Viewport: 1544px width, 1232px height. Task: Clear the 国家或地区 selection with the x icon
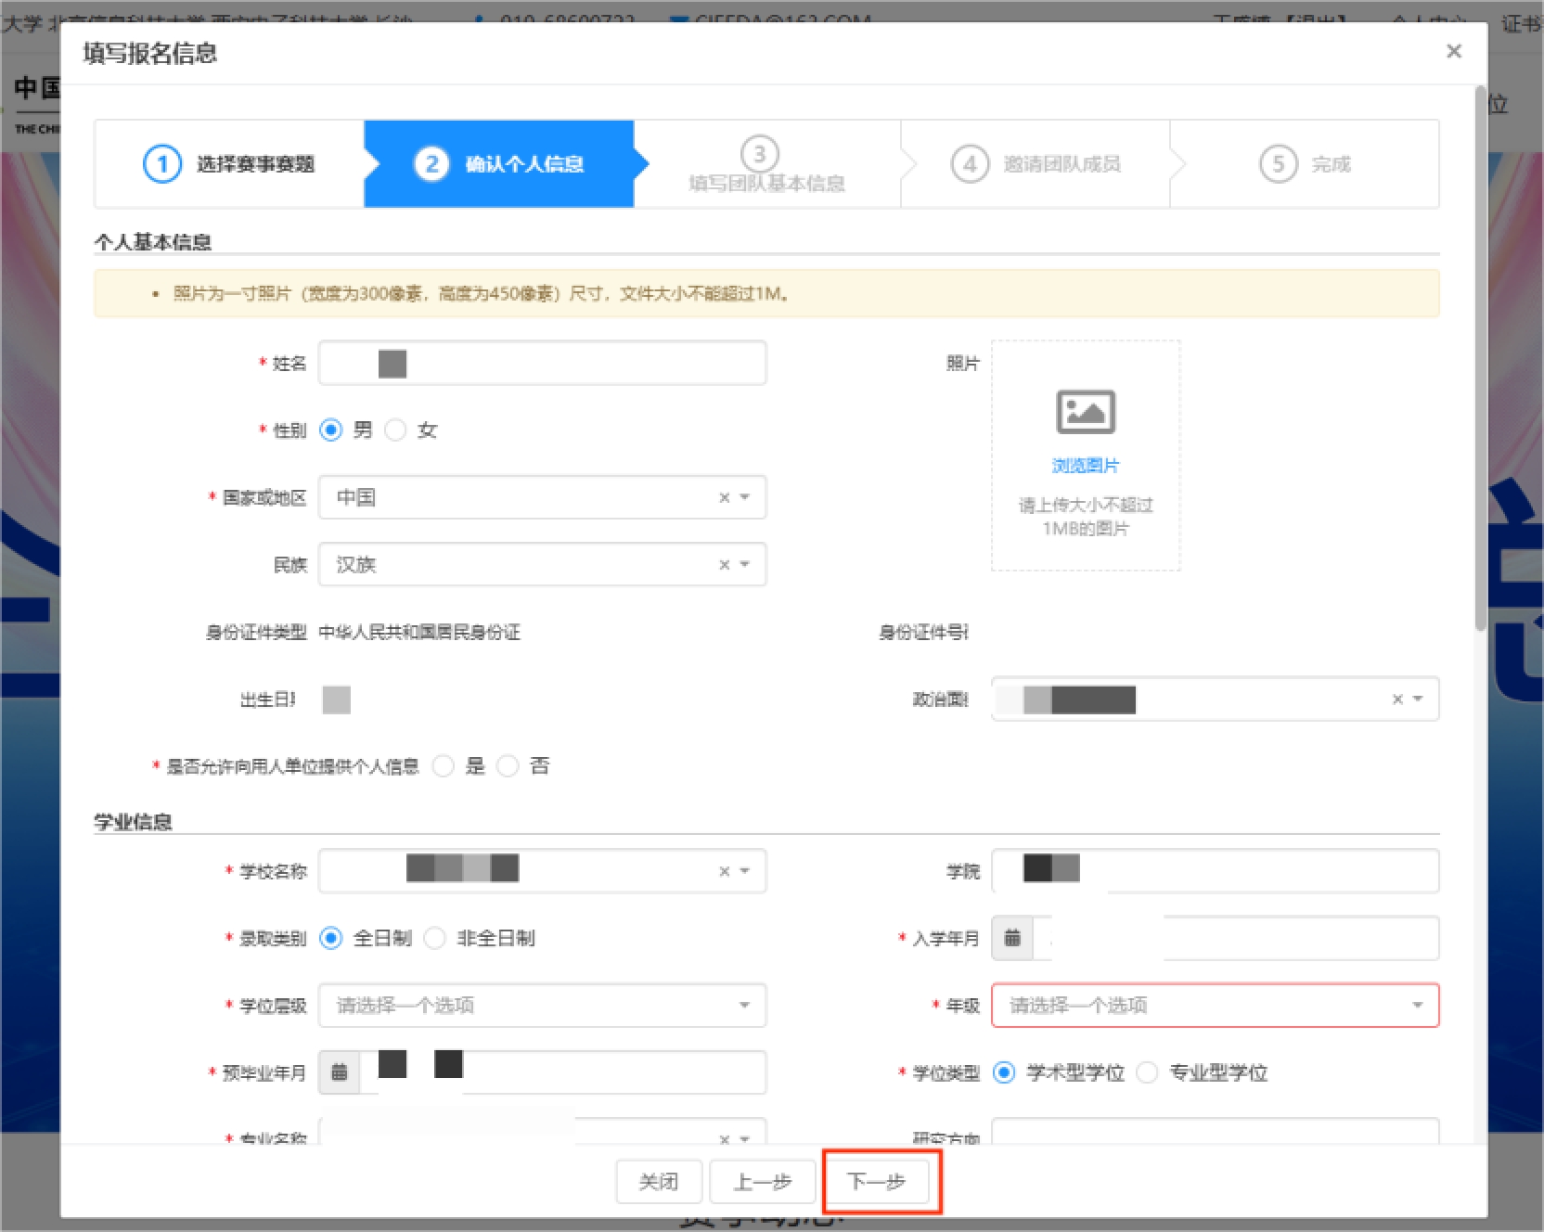tap(724, 498)
